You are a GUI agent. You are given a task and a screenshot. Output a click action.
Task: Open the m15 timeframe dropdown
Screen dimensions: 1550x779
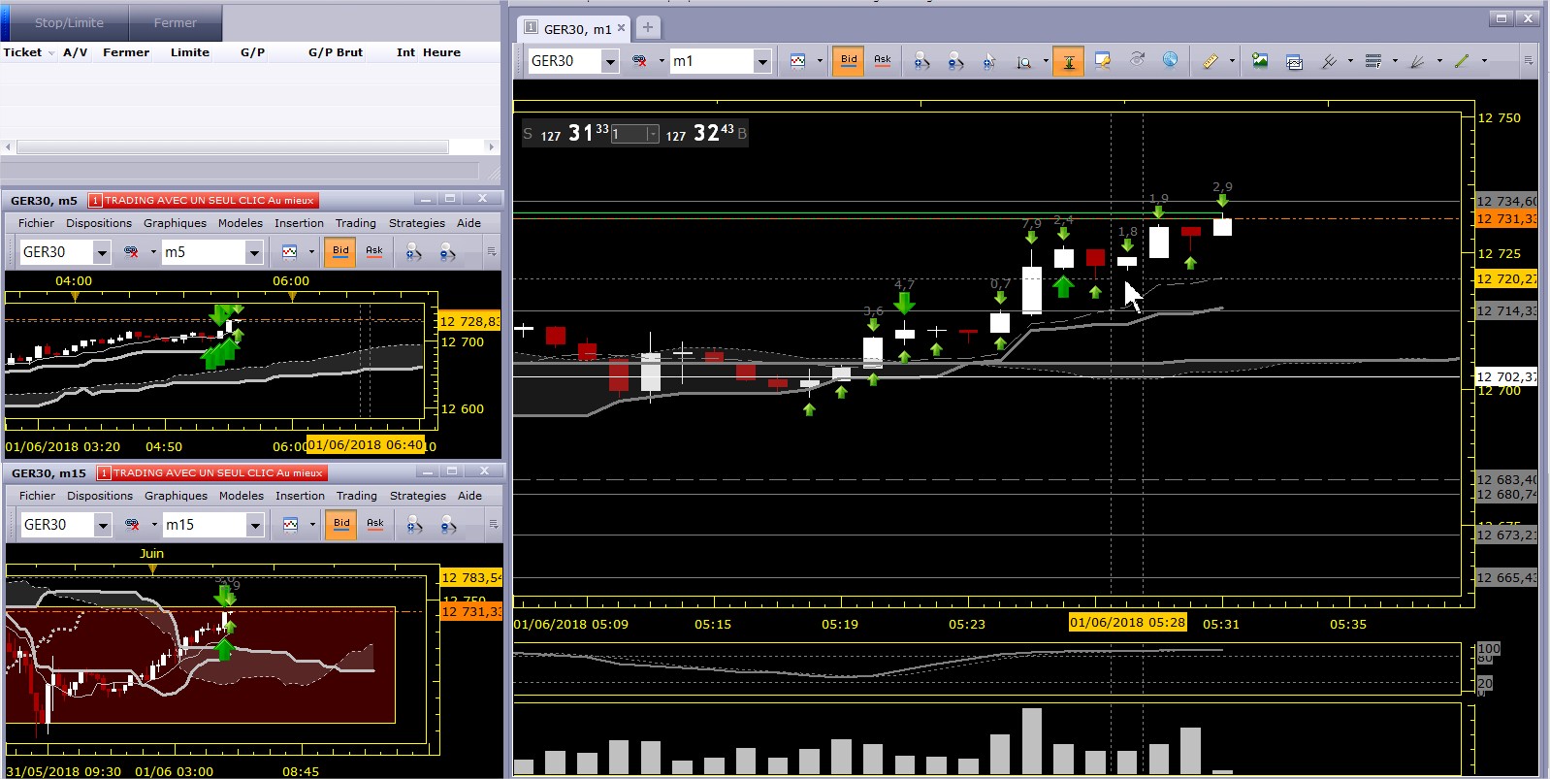[x=255, y=526]
